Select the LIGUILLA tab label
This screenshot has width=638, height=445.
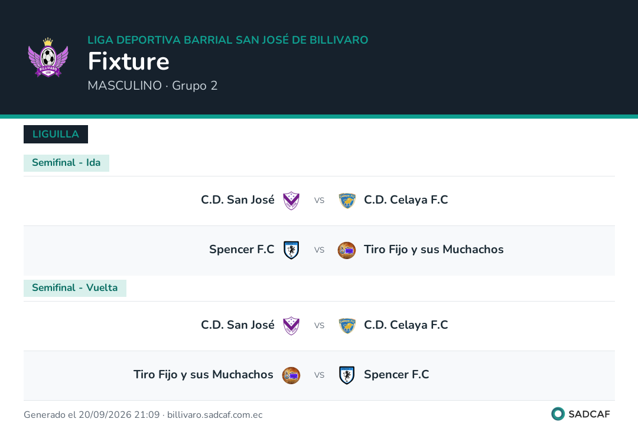[x=56, y=134]
